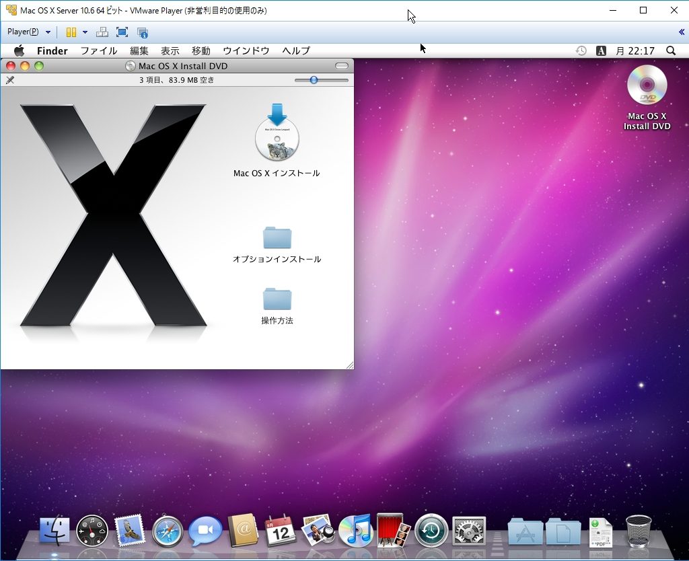Open the PDF document in Dock

(x=600, y=532)
